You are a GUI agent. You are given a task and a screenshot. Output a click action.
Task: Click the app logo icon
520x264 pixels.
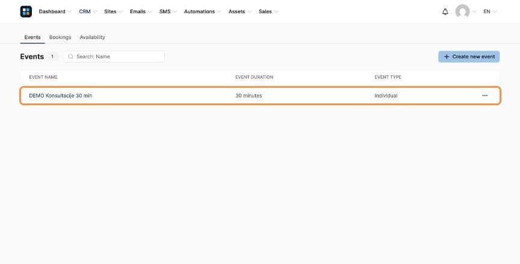[26, 11]
